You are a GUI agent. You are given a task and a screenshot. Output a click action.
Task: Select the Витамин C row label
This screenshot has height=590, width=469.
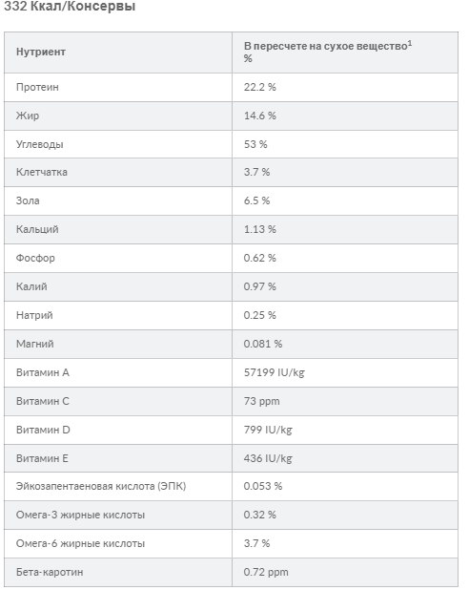coord(43,401)
